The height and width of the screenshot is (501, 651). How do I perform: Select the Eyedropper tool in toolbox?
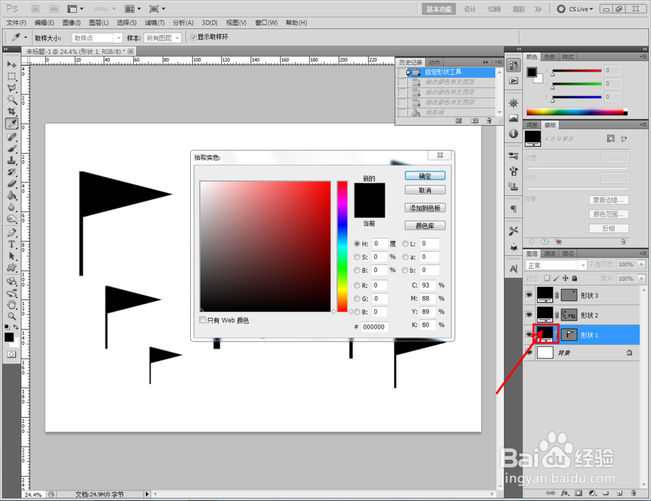12,123
